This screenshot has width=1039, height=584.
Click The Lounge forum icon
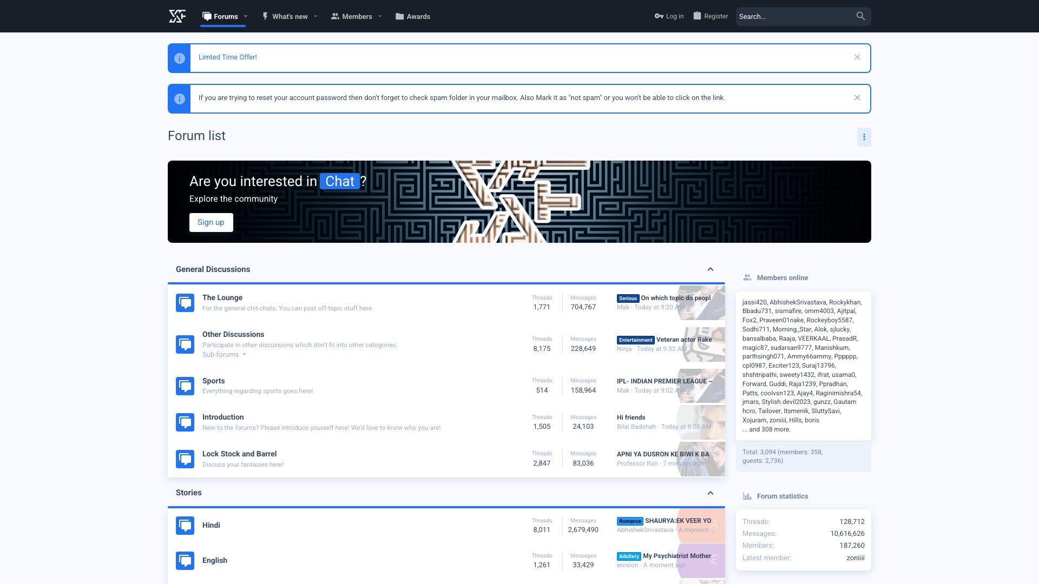(x=185, y=303)
